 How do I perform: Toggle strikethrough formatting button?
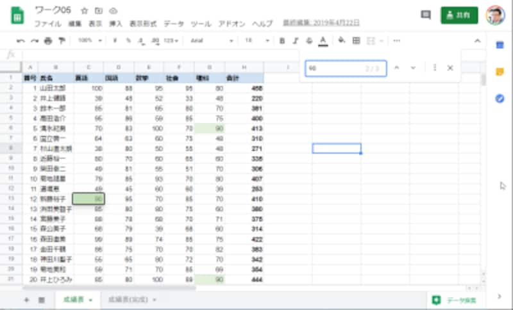point(309,41)
